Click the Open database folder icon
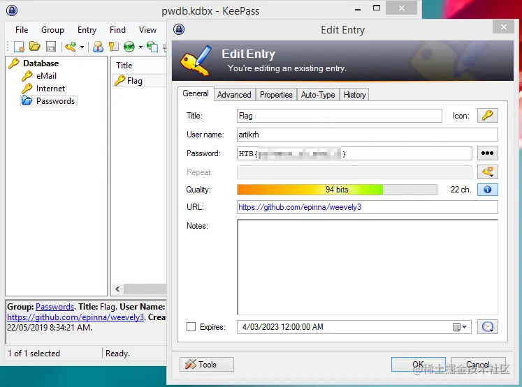The width and height of the screenshot is (522, 387). click(35, 47)
